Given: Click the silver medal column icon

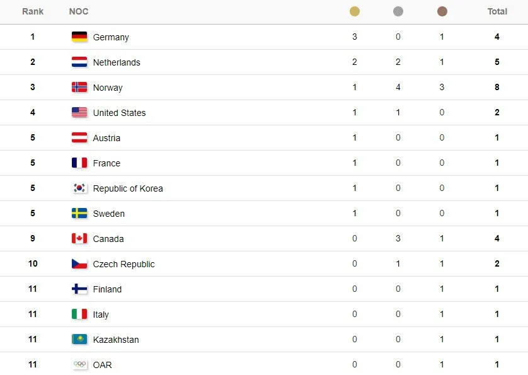Looking at the screenshot, I should pos(398,11).
